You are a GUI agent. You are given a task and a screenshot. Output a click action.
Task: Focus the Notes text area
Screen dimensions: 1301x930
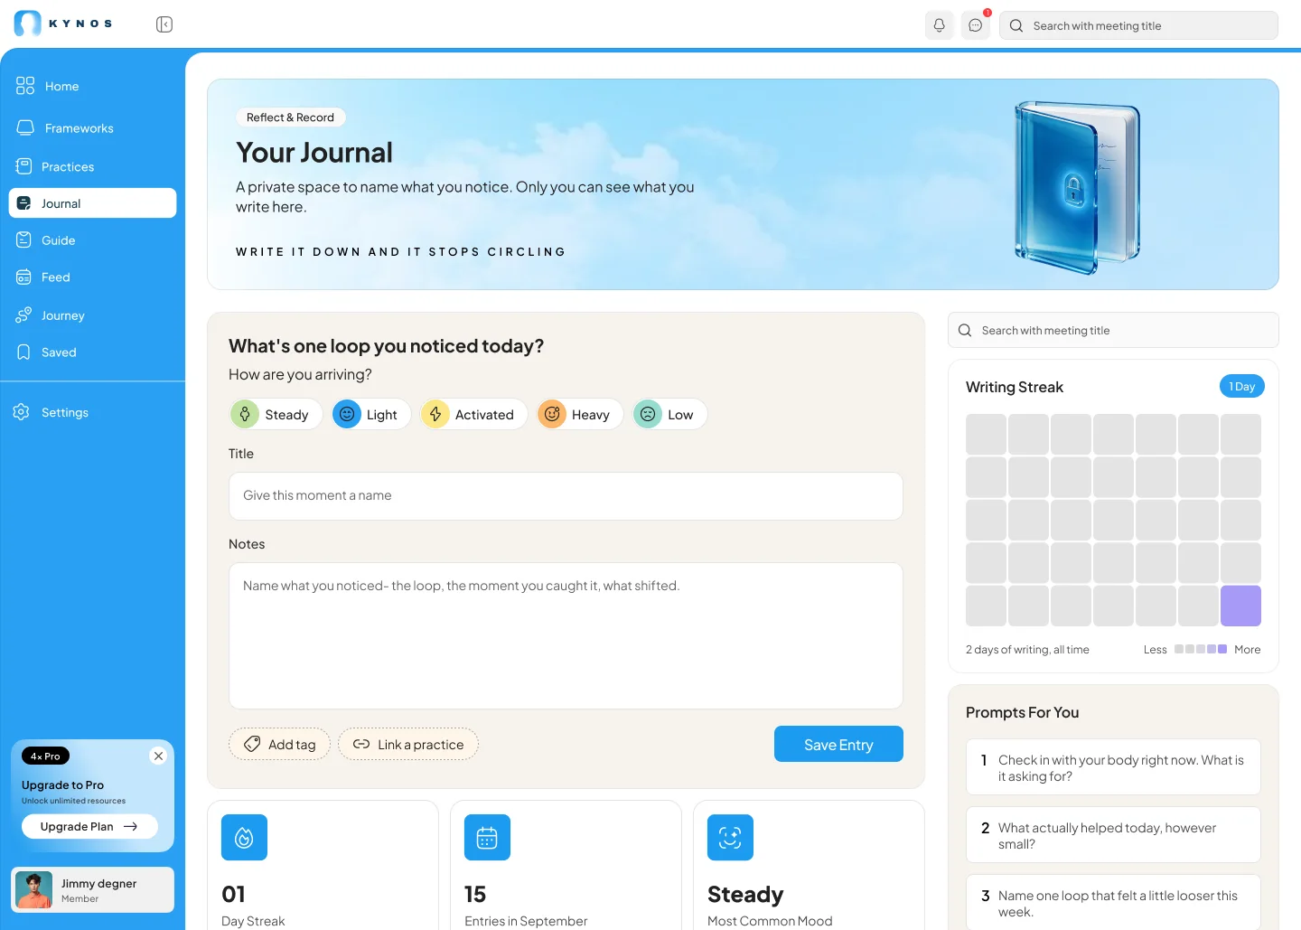566,636
